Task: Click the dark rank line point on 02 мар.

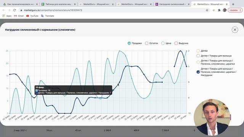Action: coord(180,51)
